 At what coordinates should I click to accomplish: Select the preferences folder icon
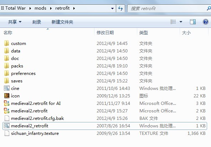6,73
